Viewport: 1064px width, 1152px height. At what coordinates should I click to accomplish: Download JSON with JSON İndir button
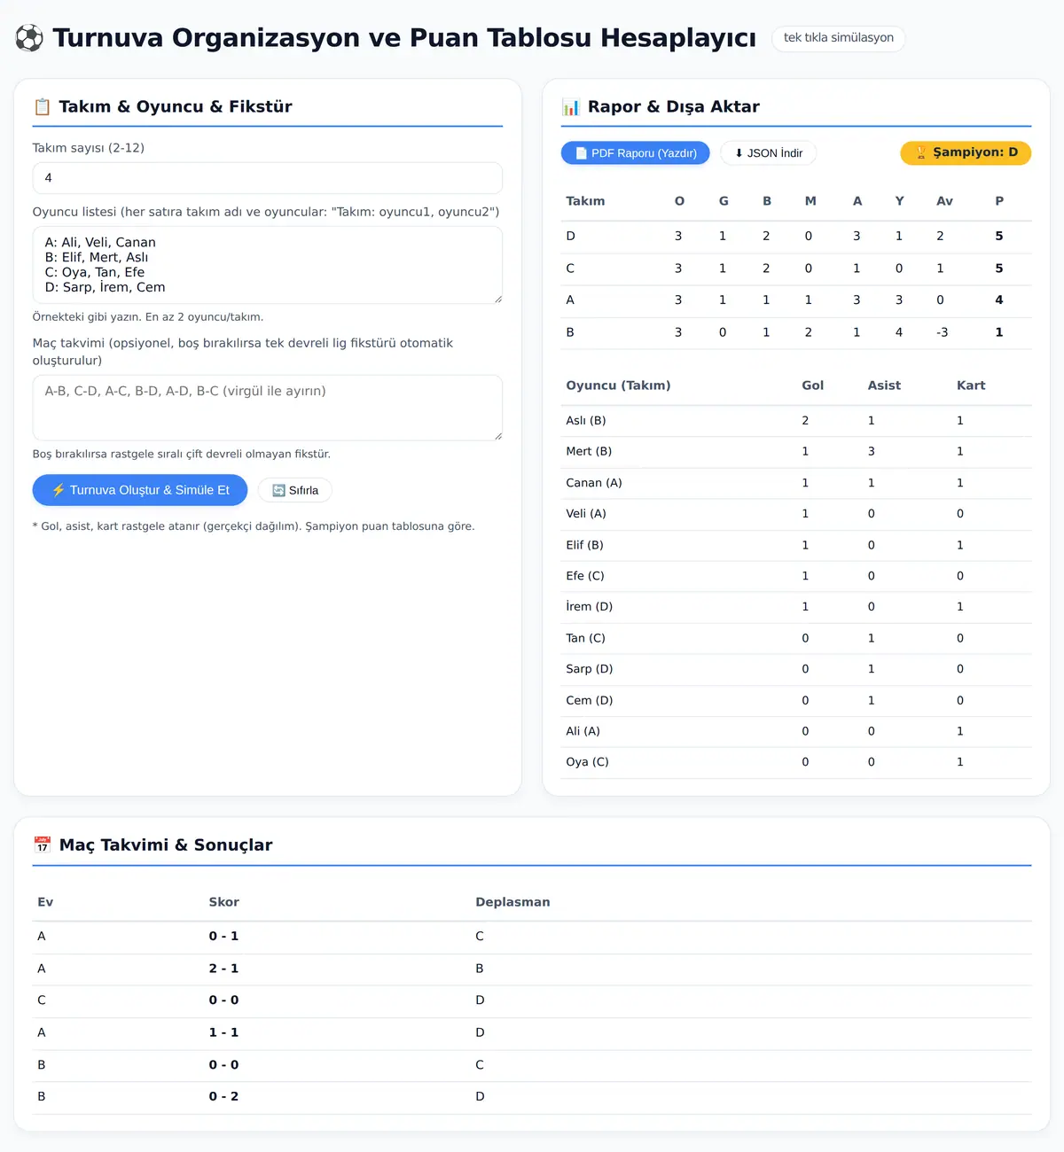768,153
